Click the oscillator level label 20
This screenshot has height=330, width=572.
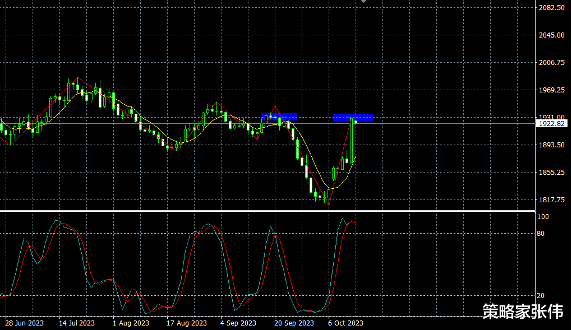541,296
